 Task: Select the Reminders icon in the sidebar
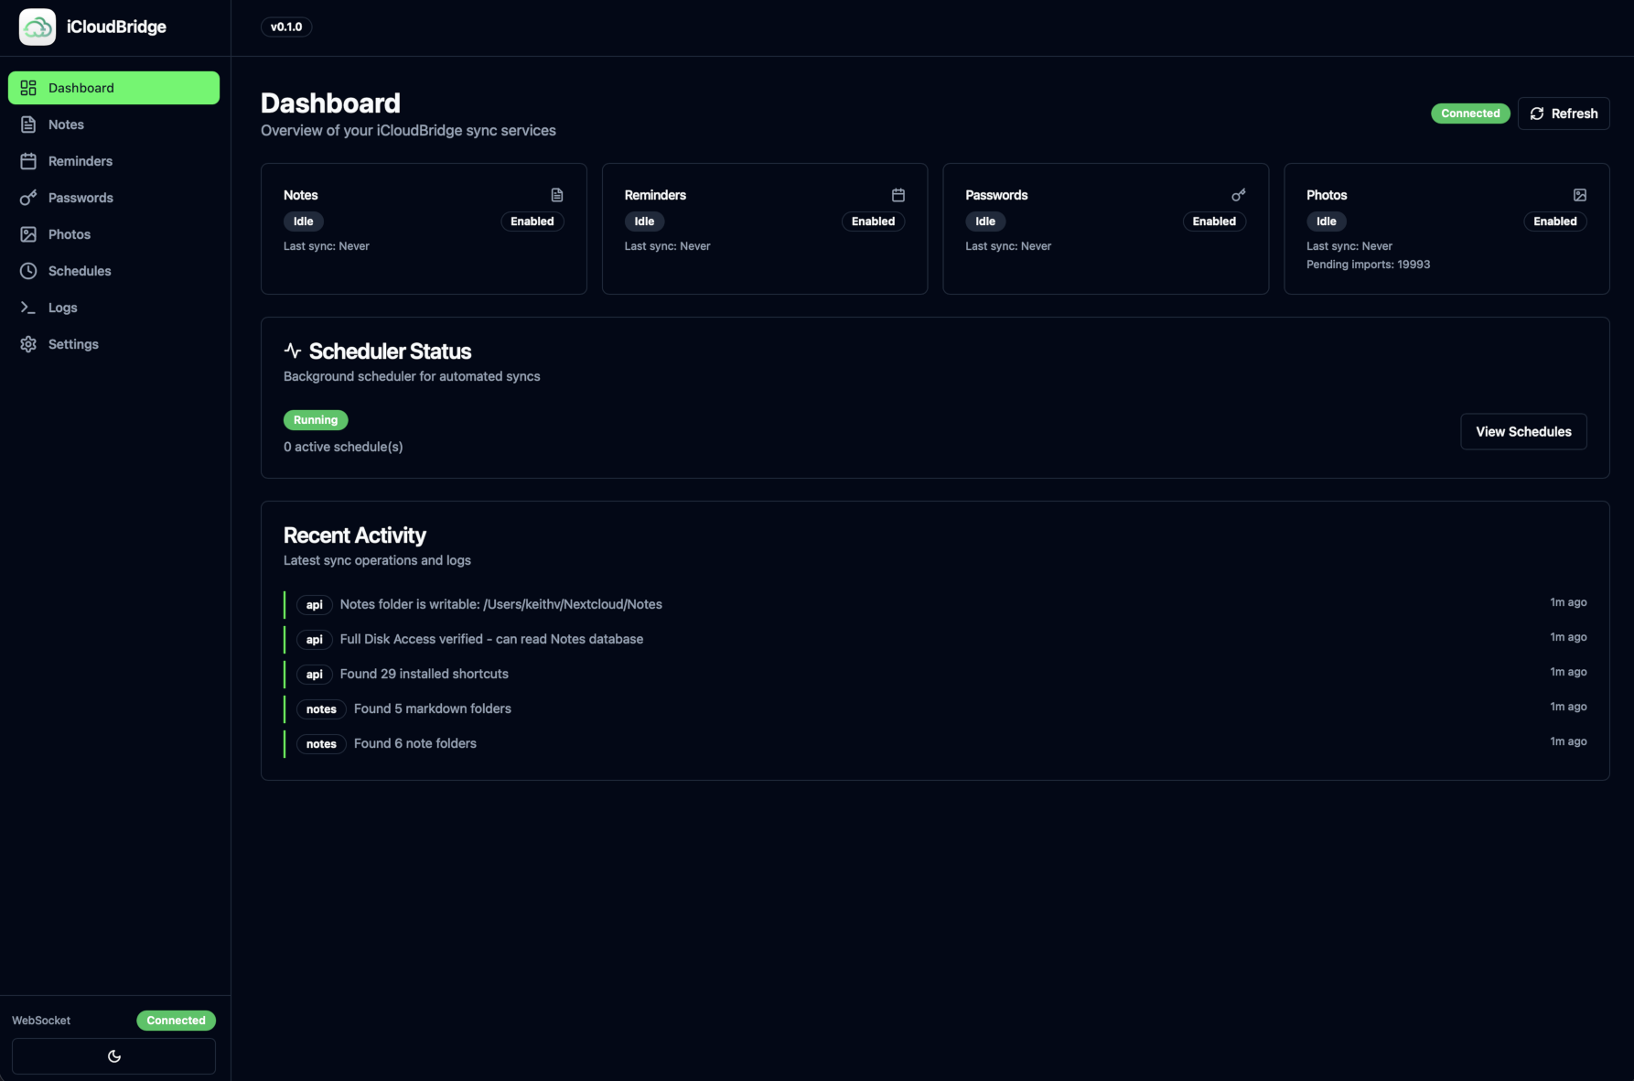(28, 160)
